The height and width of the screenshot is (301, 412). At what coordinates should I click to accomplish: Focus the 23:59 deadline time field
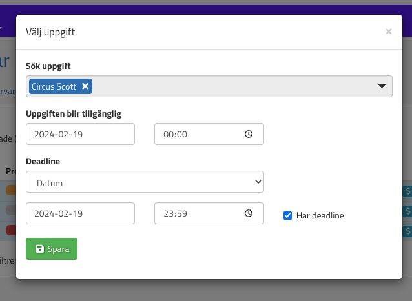point(200,214)
